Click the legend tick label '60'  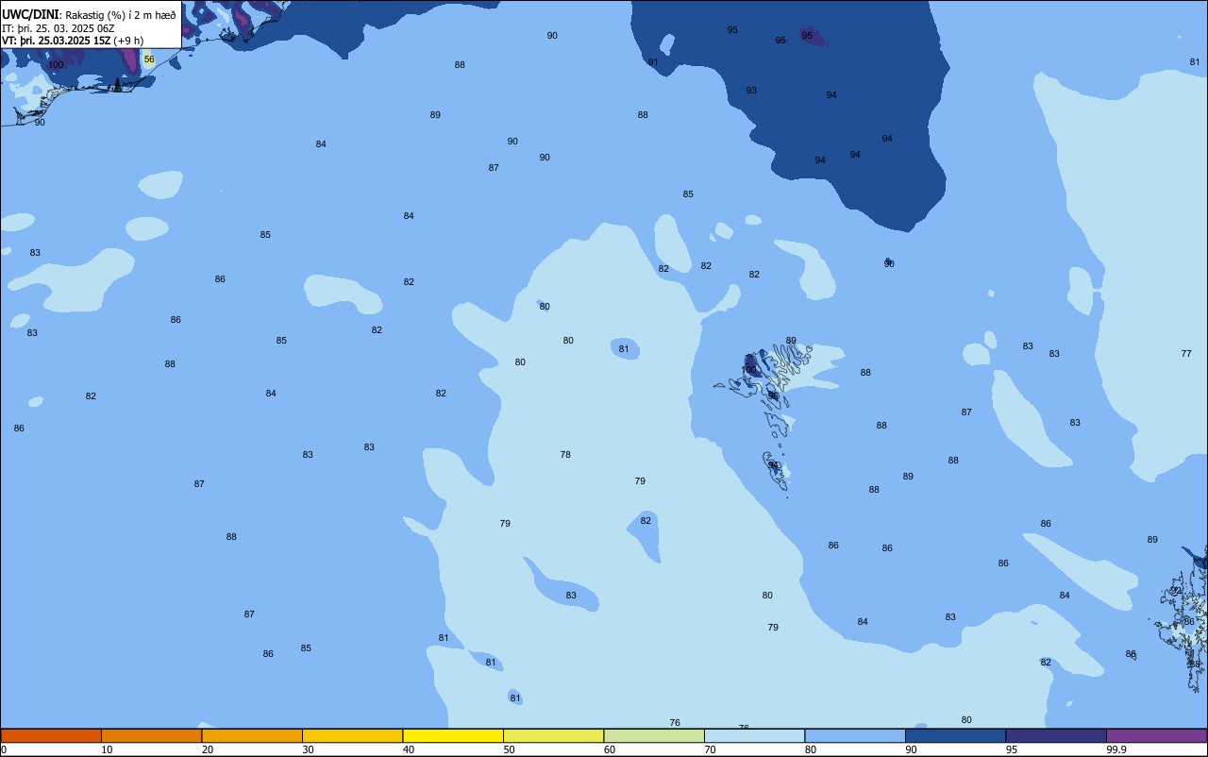click(610, 749)
